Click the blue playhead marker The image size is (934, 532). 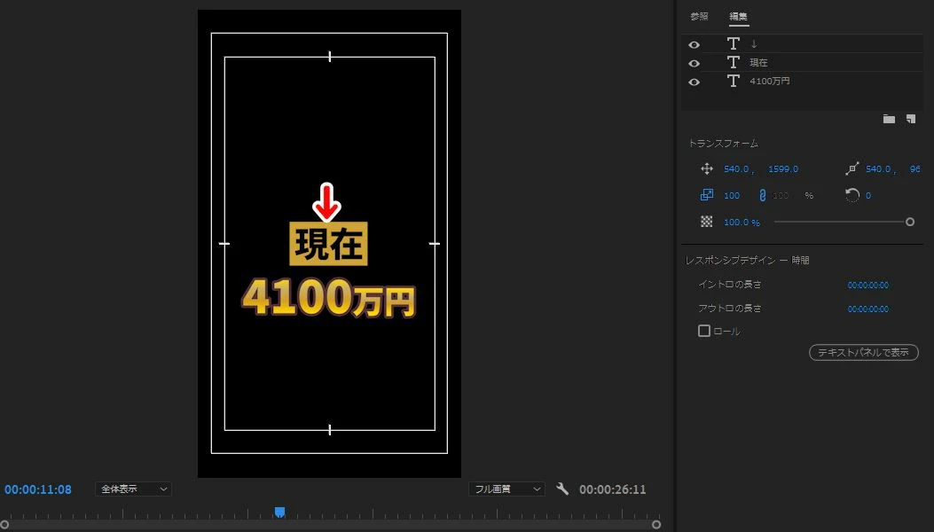pos(279,512)
